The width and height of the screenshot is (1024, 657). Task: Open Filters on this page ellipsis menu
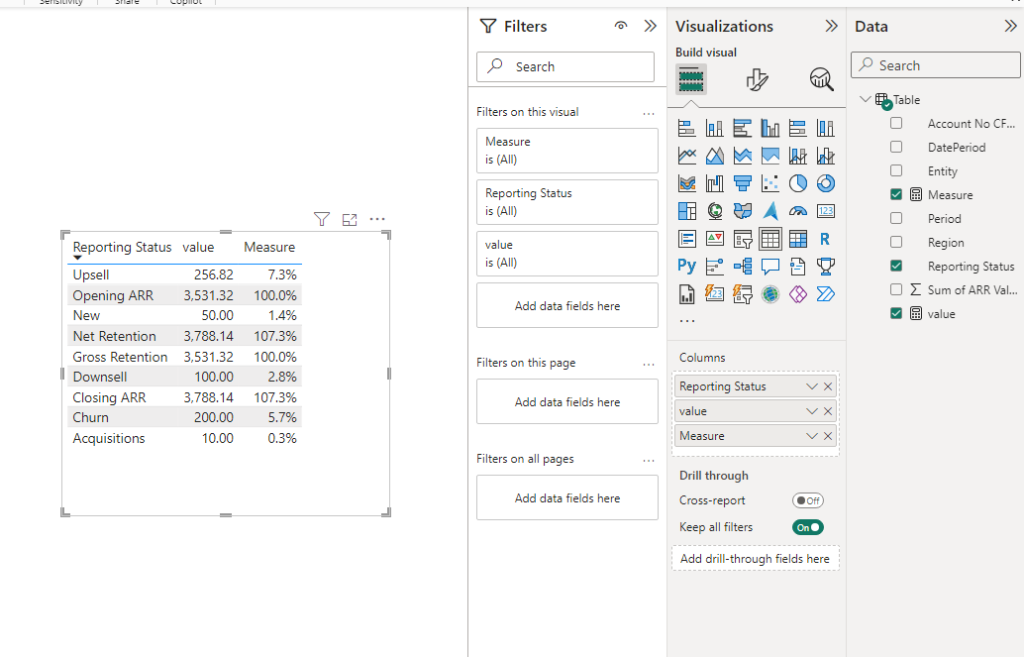[648, 364]
